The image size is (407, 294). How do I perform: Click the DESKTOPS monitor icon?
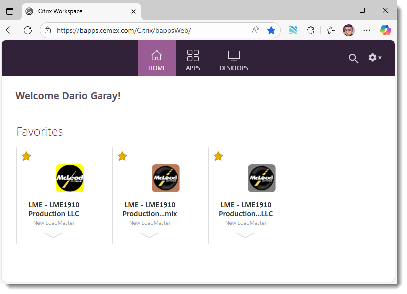pyautogui.click(x=234, y=56)
